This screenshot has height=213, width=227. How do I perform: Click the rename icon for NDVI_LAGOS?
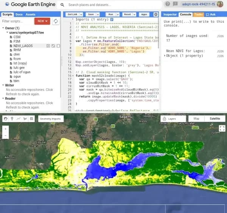click(53, 46)
